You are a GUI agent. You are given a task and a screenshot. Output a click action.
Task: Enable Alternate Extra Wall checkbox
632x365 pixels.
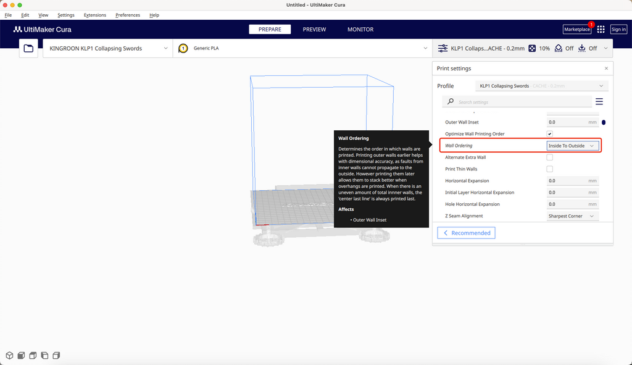[x=549, y=157]
